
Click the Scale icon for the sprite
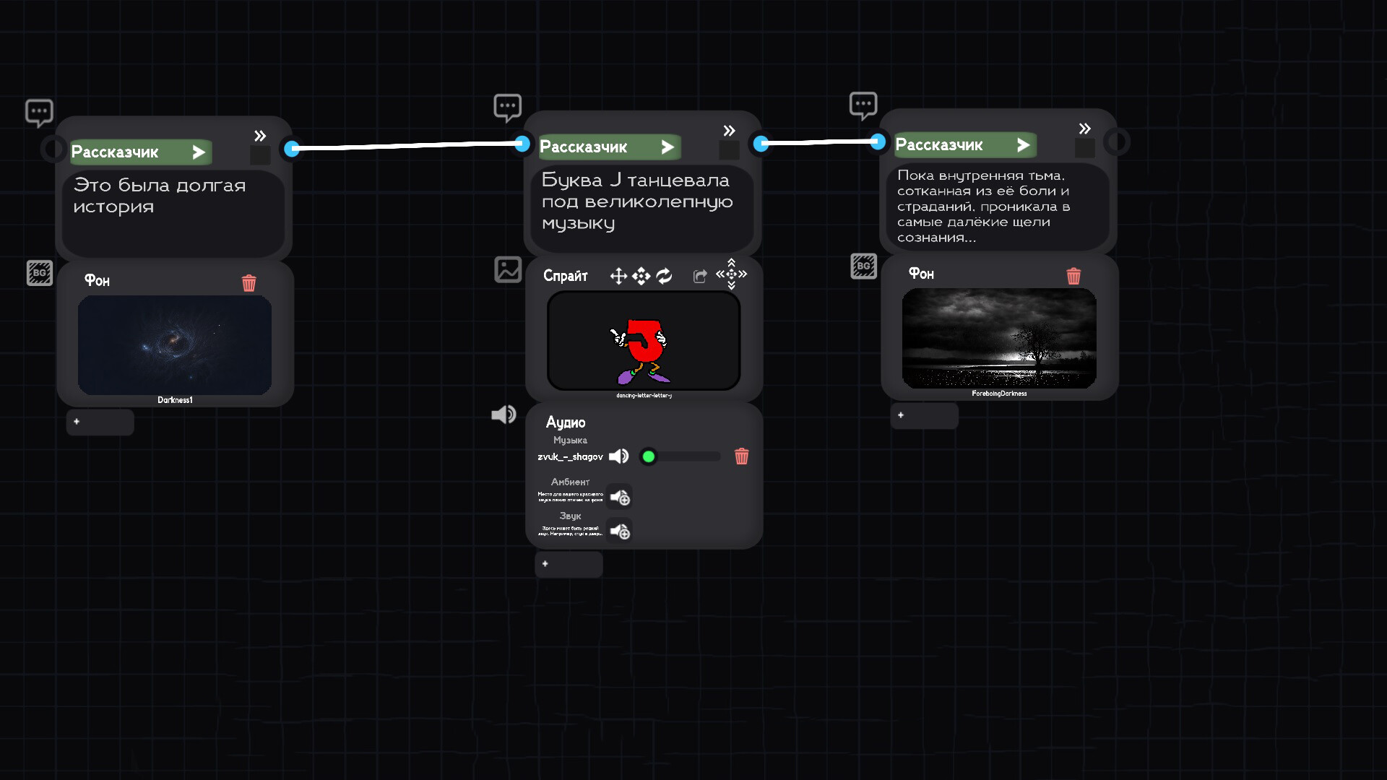coord(641,276)
